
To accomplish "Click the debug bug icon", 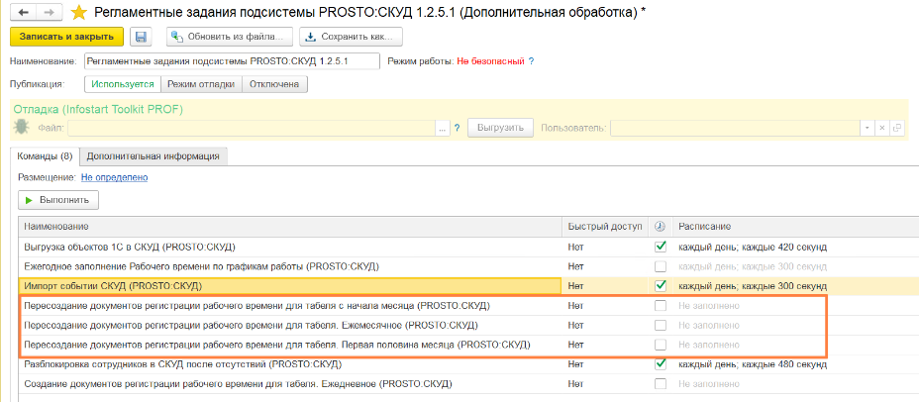I will [22, 128].
